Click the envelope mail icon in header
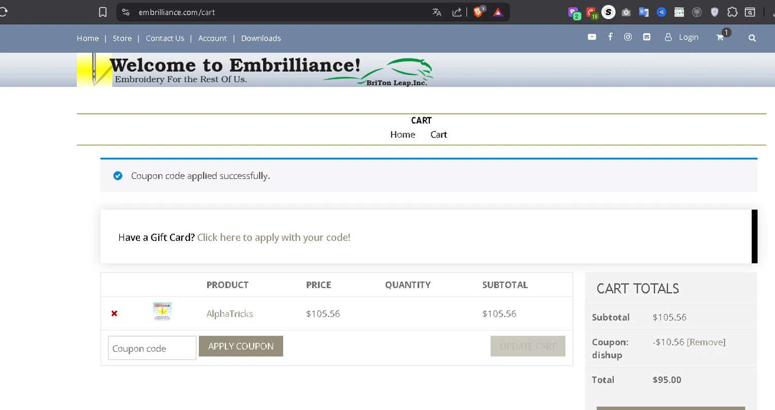The image size is (775, 410). click(647, 37)
